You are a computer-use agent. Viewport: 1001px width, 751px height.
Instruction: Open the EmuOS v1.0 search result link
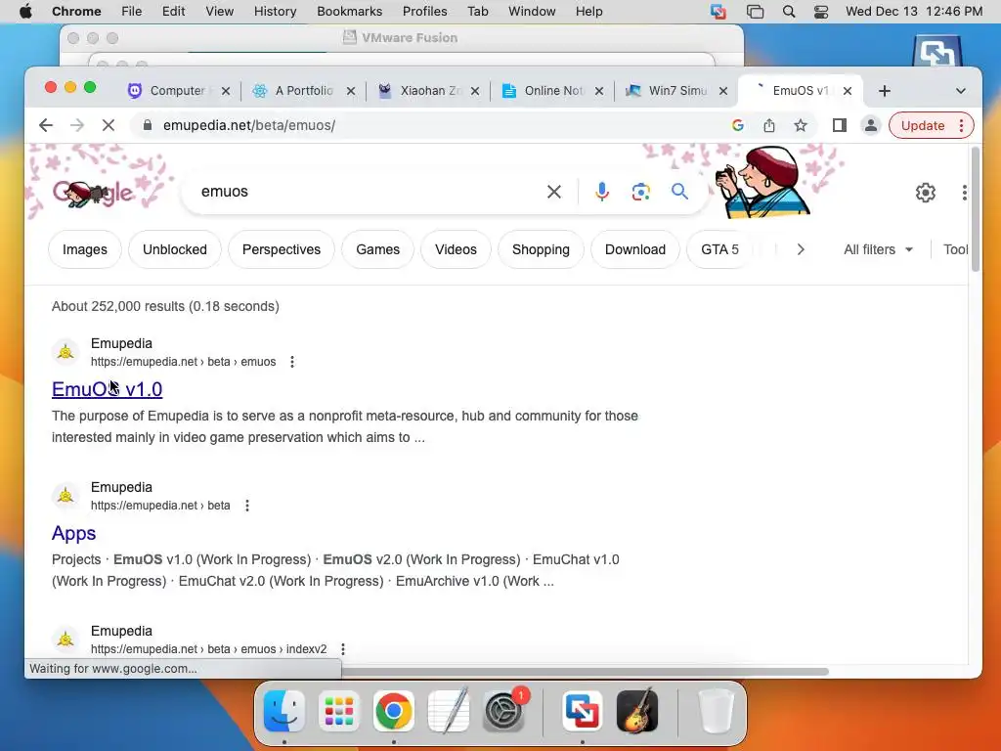click(107, 389)
